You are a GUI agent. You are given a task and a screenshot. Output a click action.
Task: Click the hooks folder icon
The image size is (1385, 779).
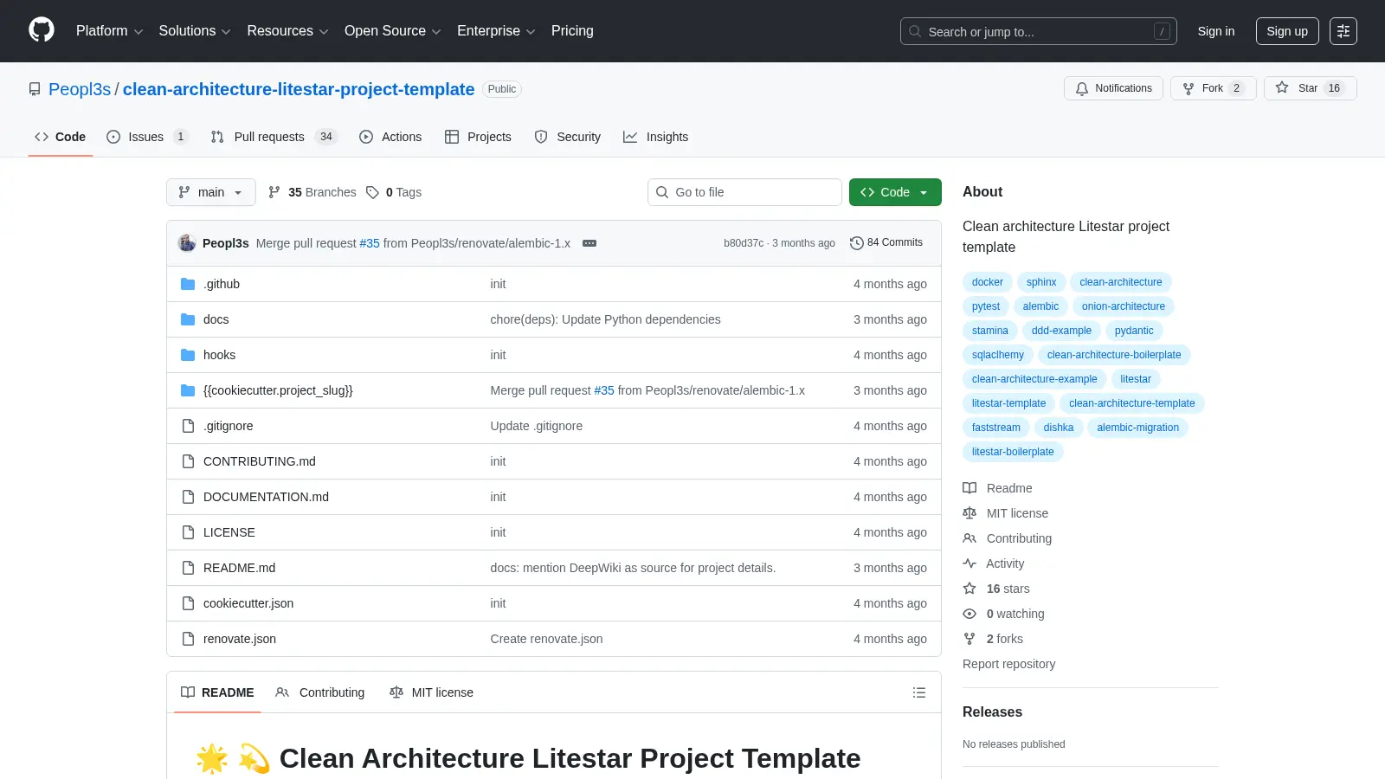[188, 355]
